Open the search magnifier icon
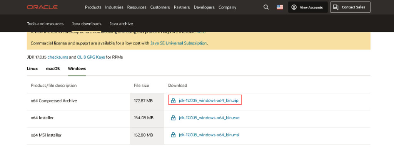394x150 pixels. [266, 7]
